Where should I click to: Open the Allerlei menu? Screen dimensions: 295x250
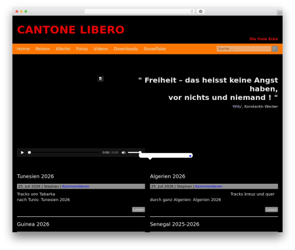coord(63,49)
